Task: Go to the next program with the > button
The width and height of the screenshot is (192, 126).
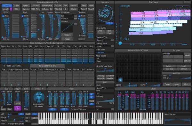Action: pyautogui.click(x=178, y=57)
